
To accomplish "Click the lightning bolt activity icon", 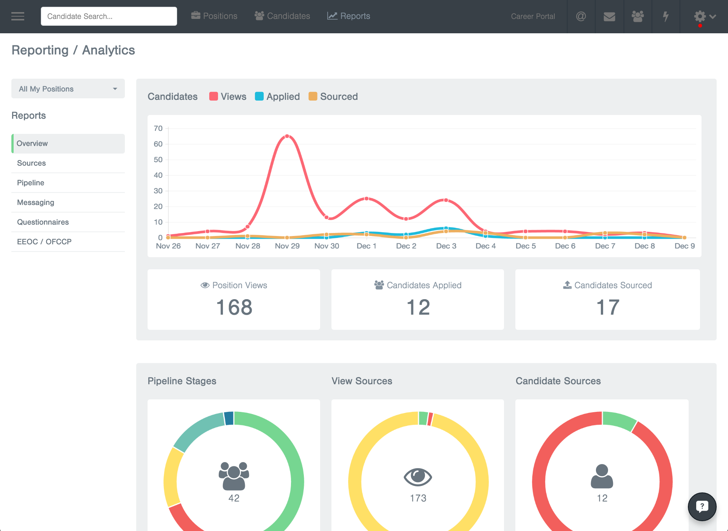I will [666, 16].
